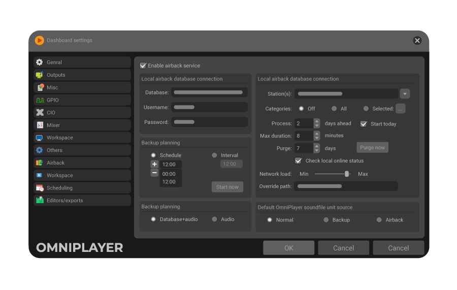Click the Editors/exports green icon
Screen dimensions: 457x290
(x=40, y=200)
